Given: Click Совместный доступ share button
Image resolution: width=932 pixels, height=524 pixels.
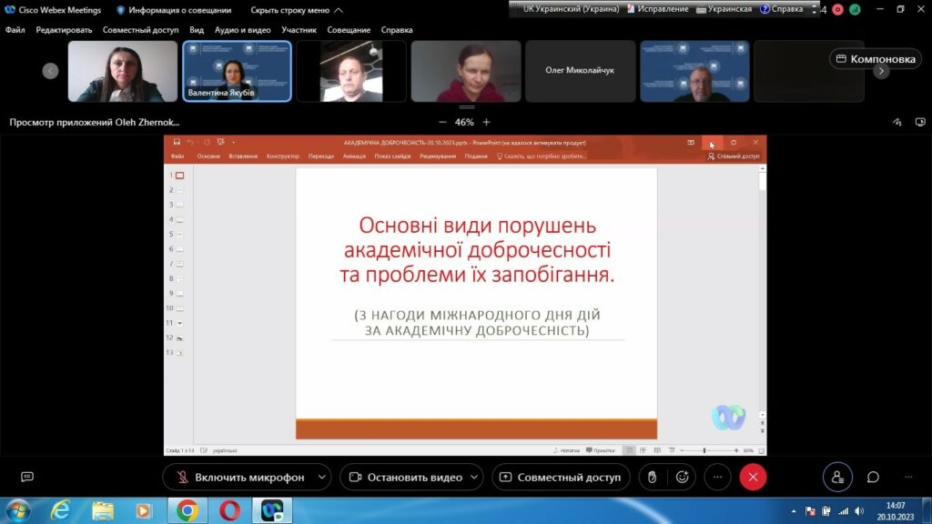Looking at the screenshot, I should tap(560, 478).
